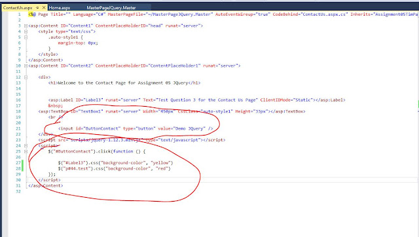Click the closing </script> tag on line 30
This screenshot has height=237, width=419.
(x=50, y=180)
